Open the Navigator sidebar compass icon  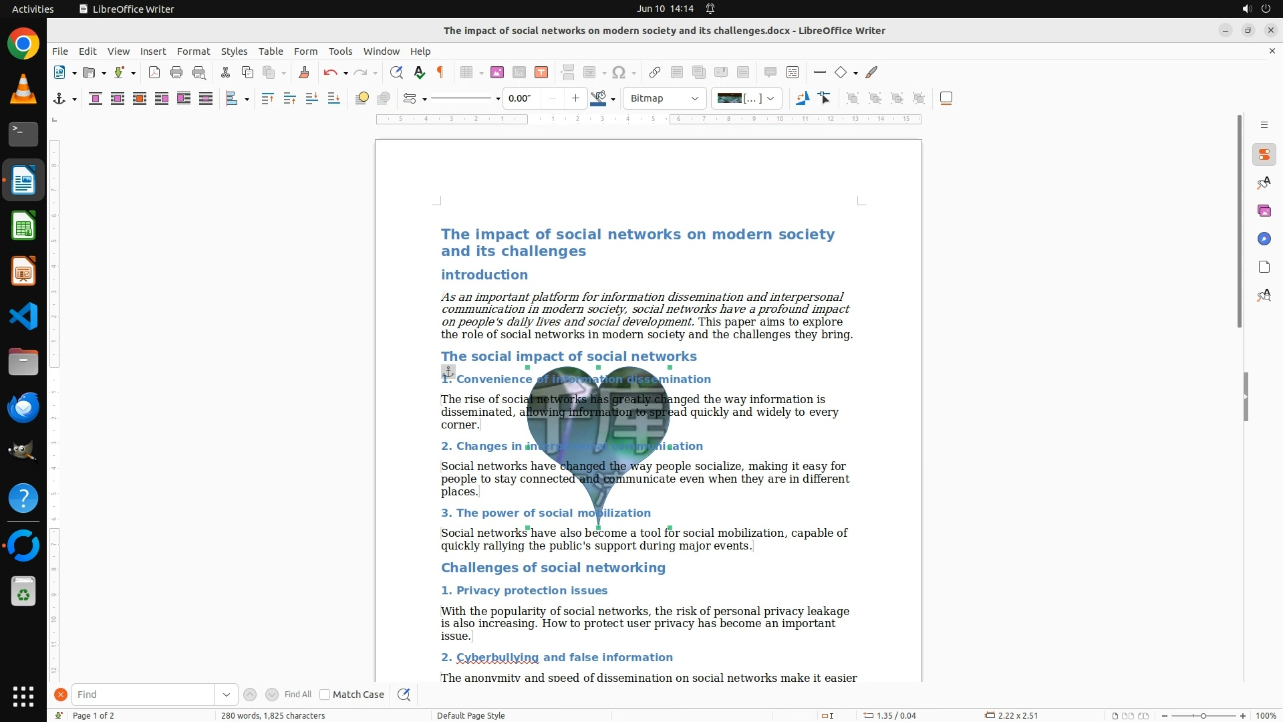[x=1264, y=239]
